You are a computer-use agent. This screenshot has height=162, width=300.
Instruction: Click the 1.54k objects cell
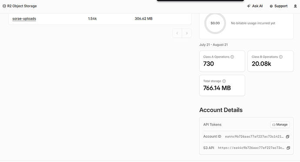(93, 19)
